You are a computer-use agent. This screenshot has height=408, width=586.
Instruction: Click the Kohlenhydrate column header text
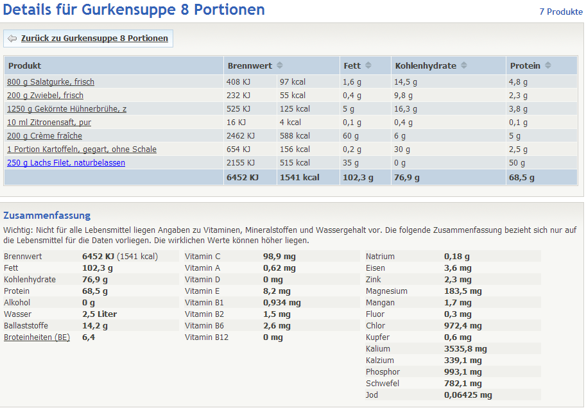[x=426, y=66]
